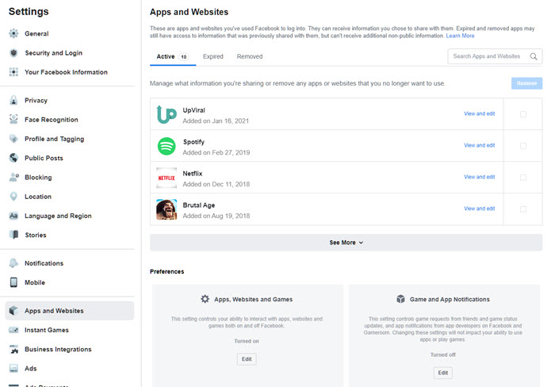Click 'Added on Dec 11, 2018' text
The image size is (555, 387).
click(x=216, y=184)
